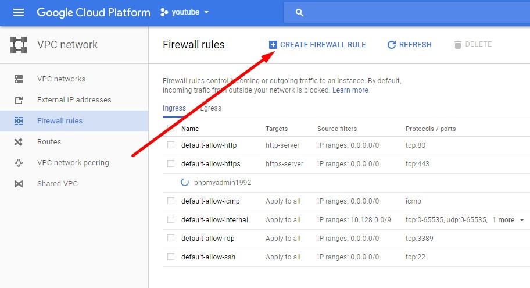Open the youtube project selector dropdown

coord(185,13)
